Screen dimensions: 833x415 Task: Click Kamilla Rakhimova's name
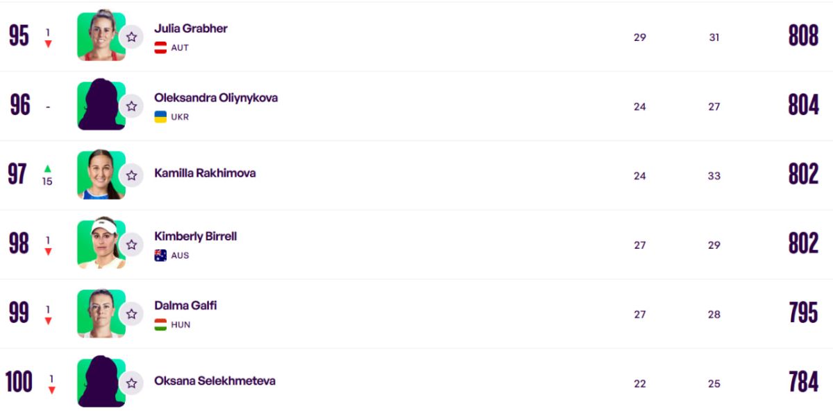point(205,173)
